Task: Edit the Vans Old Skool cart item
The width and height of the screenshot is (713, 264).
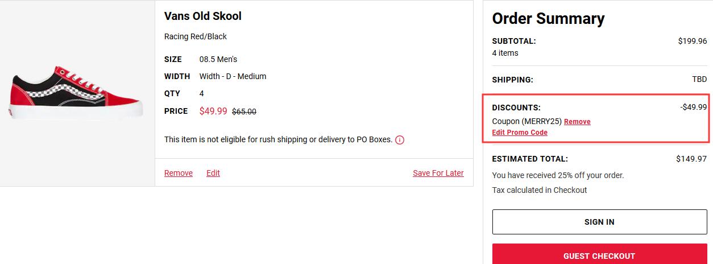Action: [x=213, y=173]
